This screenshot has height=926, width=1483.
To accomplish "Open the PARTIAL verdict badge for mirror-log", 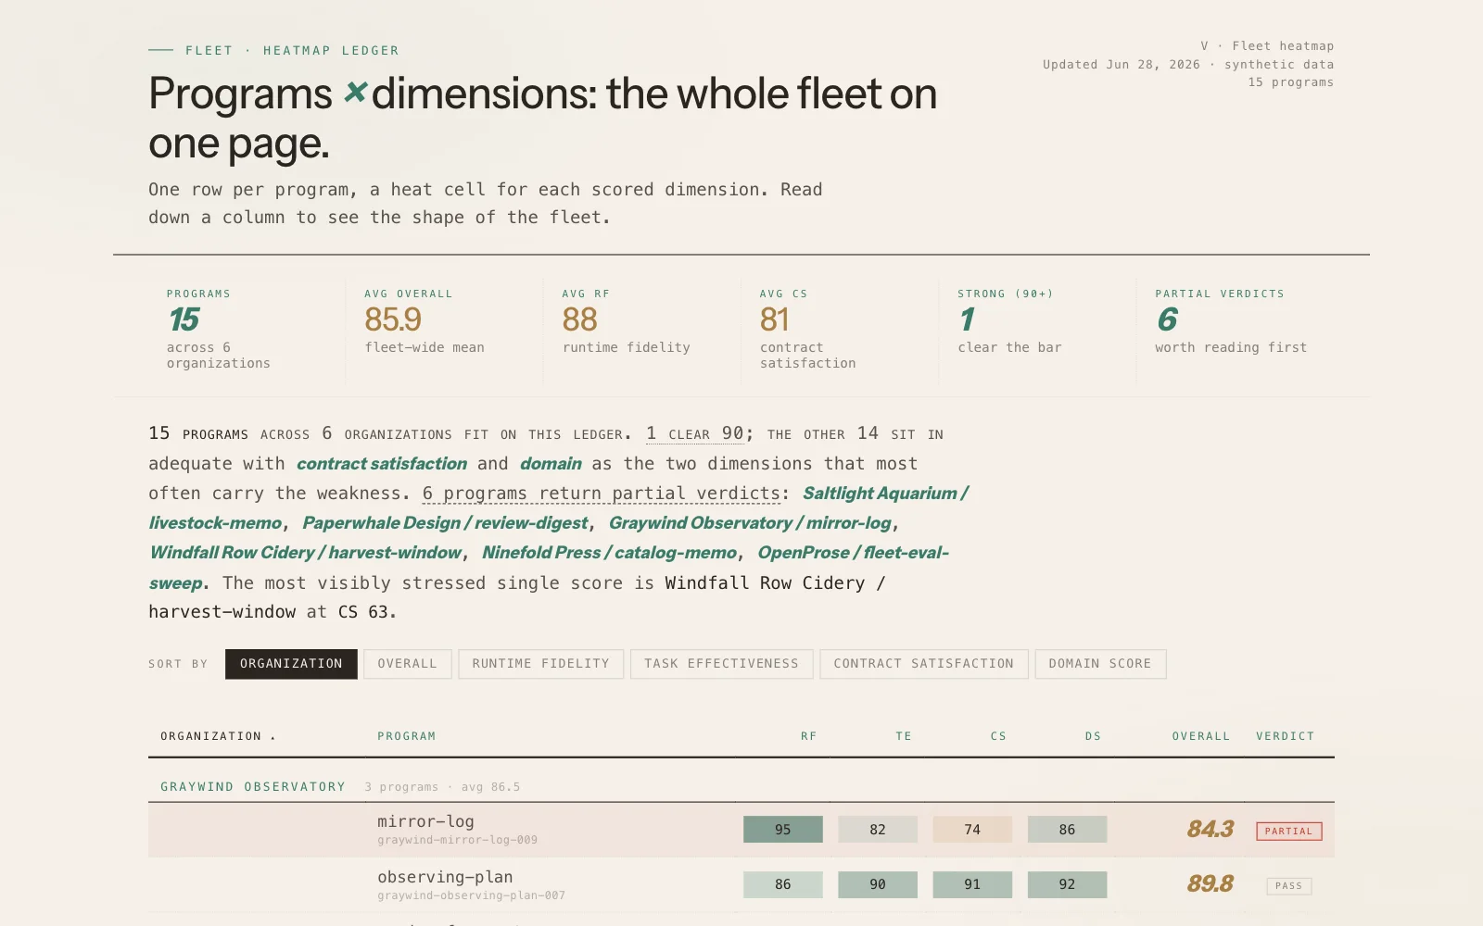I will point(1288,831).
